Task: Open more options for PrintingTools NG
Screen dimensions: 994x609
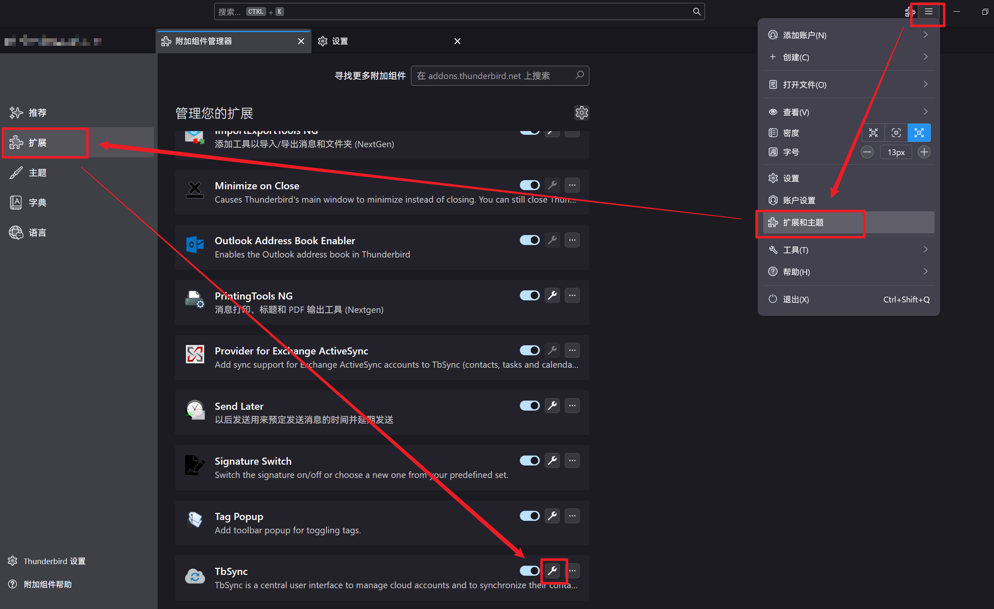Action: click(x=573, y=295)
